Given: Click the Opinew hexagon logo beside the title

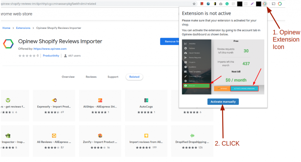Looking at the screenshot, I should pyautogui.click(x=8, y=44).
